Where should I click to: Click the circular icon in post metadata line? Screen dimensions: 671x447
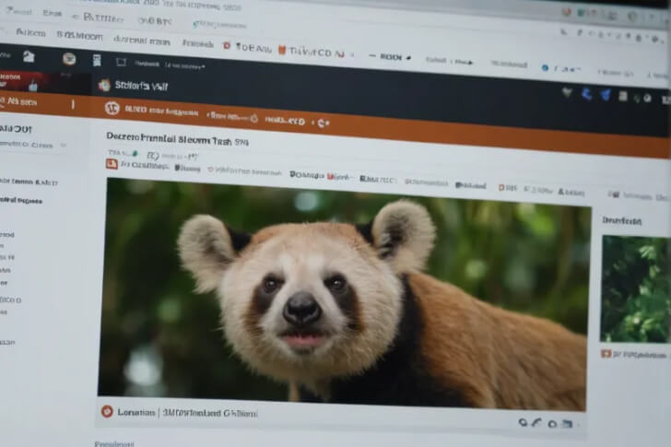(x=153, y=156)
